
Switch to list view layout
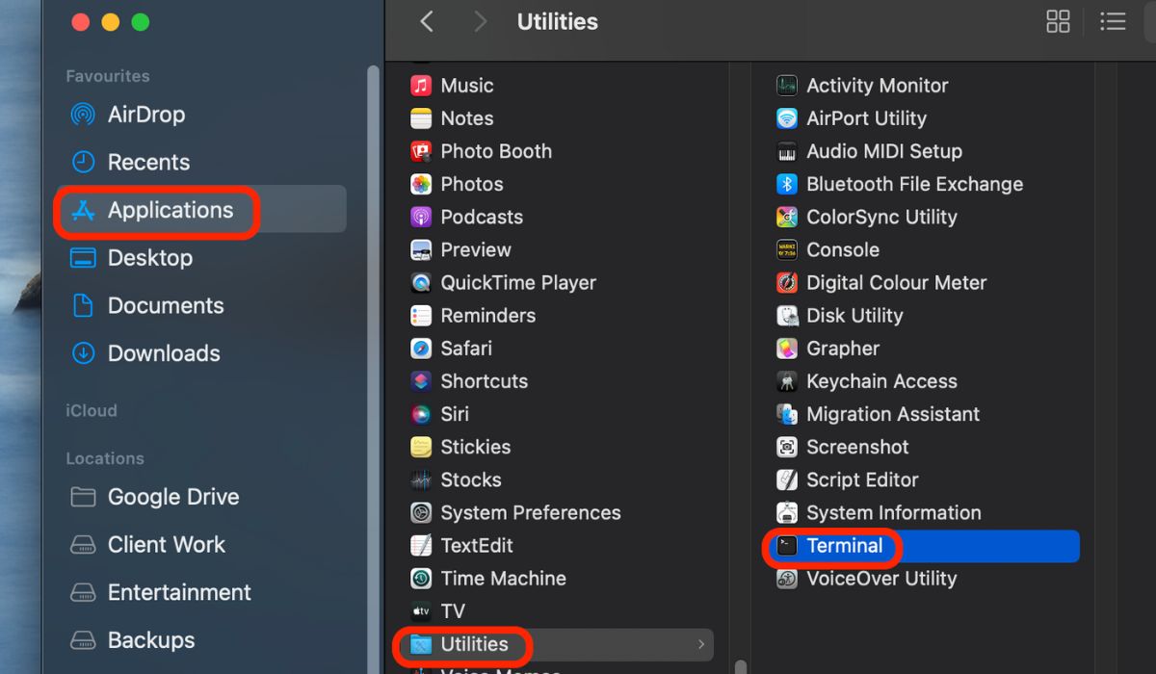[1113, 21]
